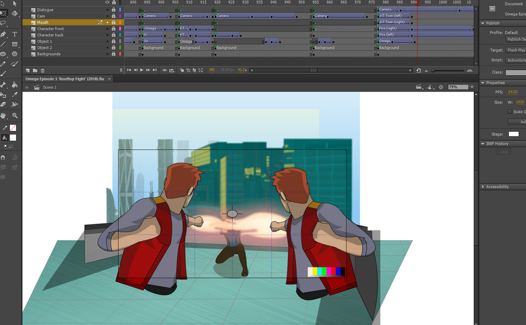The height and width of the screenshot is (325, 526).
Task: Select the Zoom magnifier tool
Action: [15, 115]
